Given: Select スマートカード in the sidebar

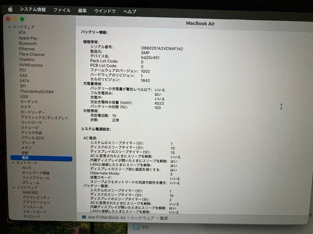Looking at the screenshot, I should [34, 212].
